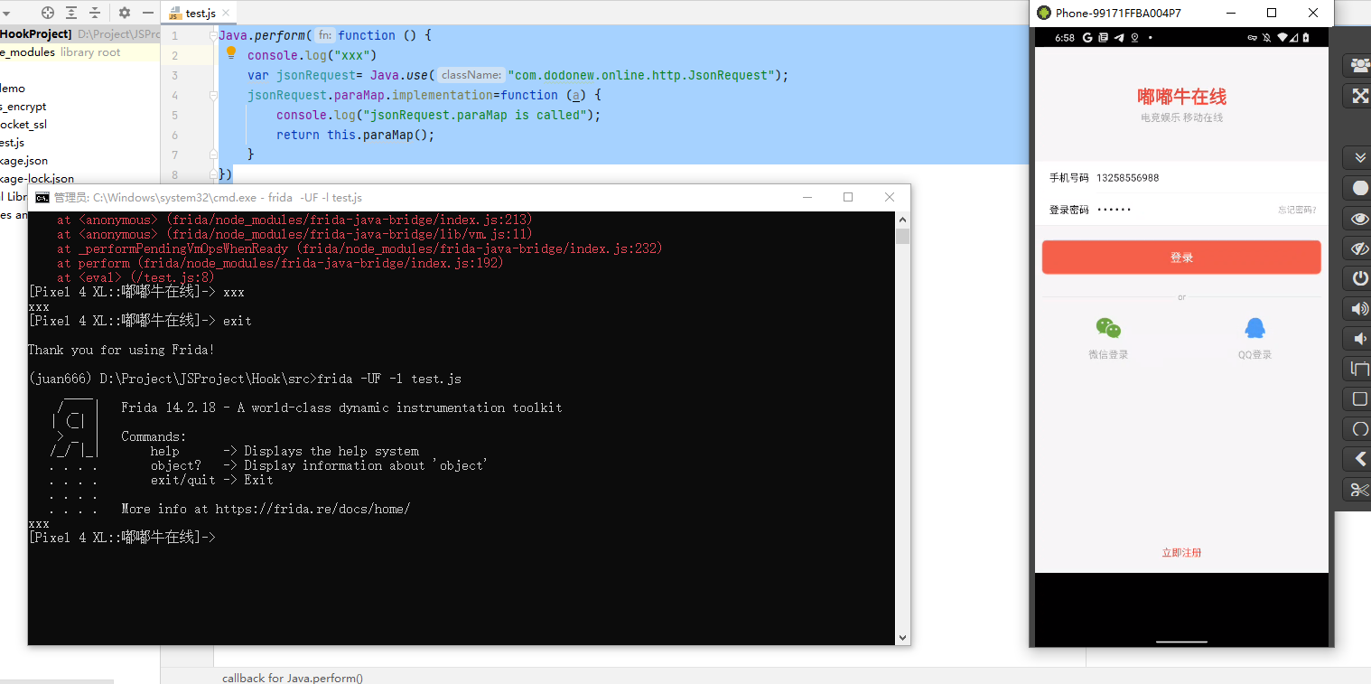Click the fold end marker on line 7
Image resolution: width=1371 pixels, height=684 pixels.
(213, 155)
